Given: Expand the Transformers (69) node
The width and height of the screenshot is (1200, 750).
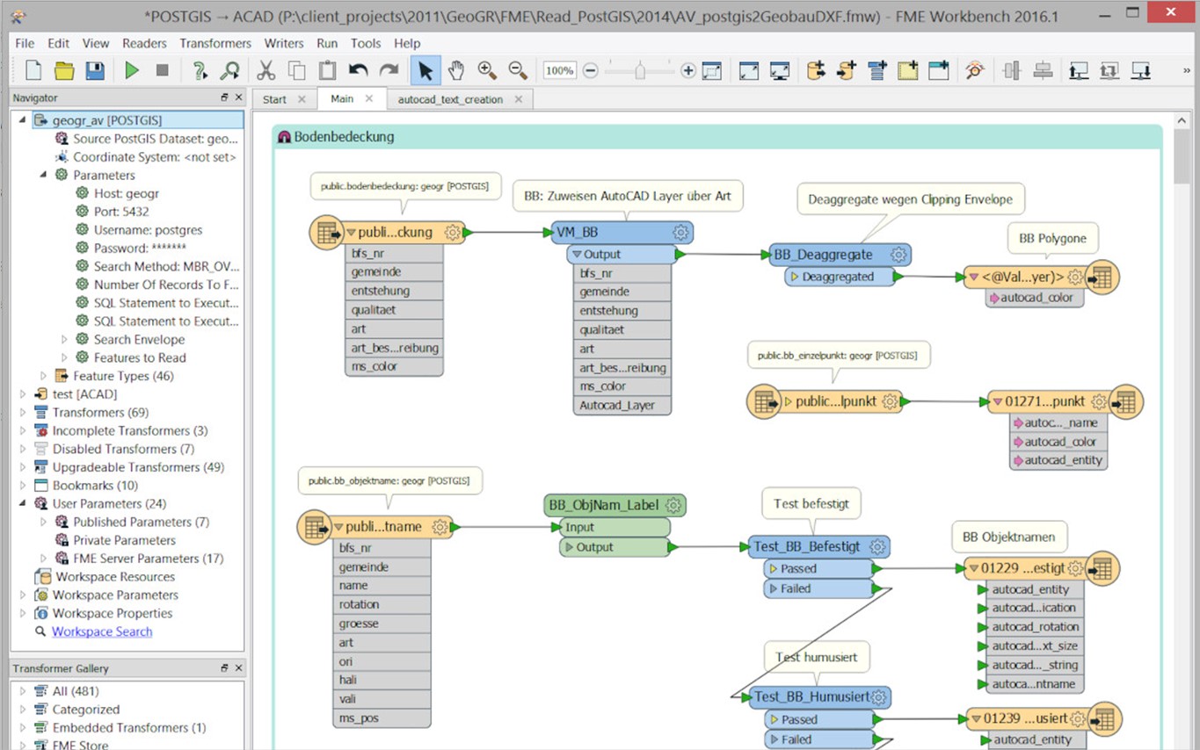Looking at the screenshot, I should click(23, 413).
